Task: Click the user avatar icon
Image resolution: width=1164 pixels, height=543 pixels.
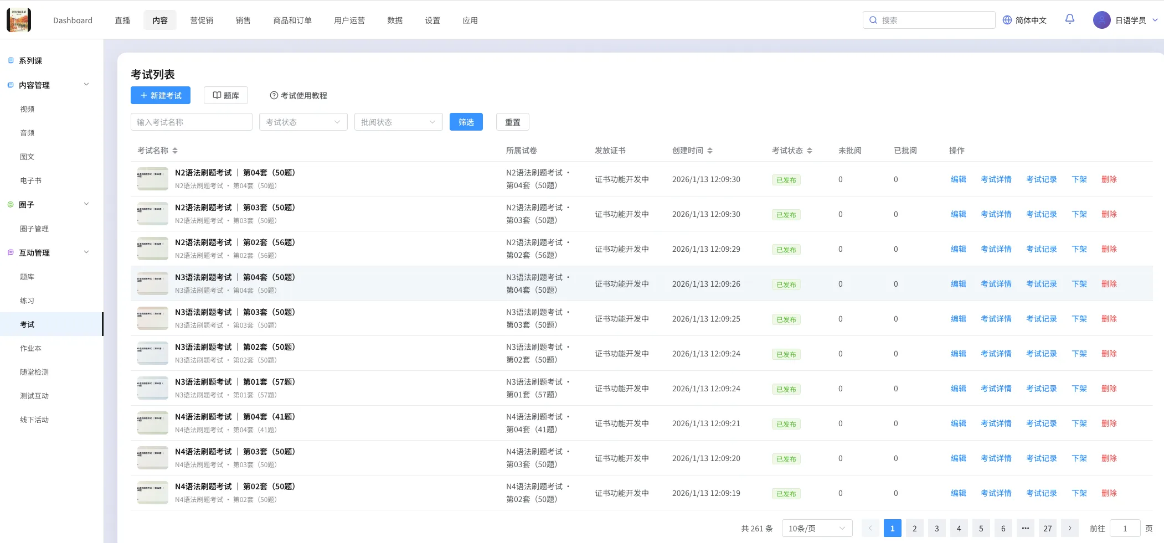Action: [x=1101, y=20]
